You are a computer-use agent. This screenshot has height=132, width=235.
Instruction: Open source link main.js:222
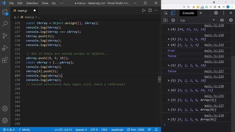[214, 56]
